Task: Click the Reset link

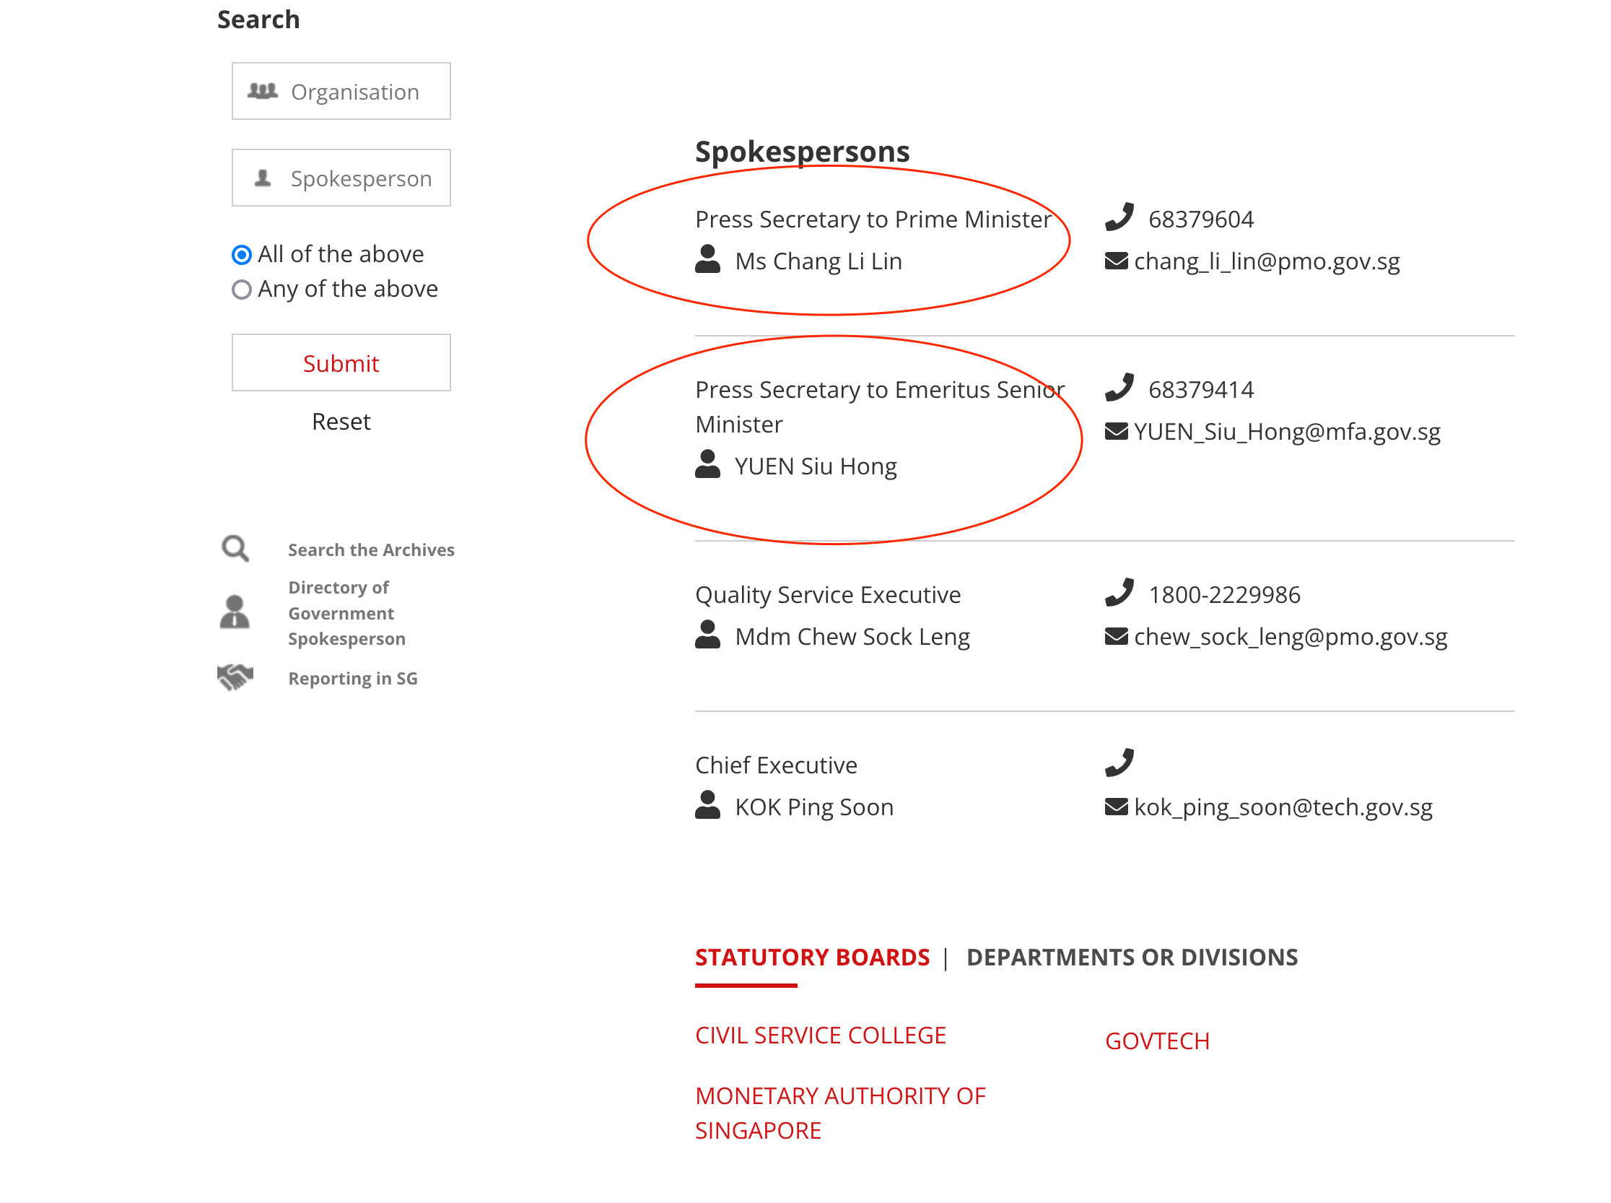Action: point(341,422)
